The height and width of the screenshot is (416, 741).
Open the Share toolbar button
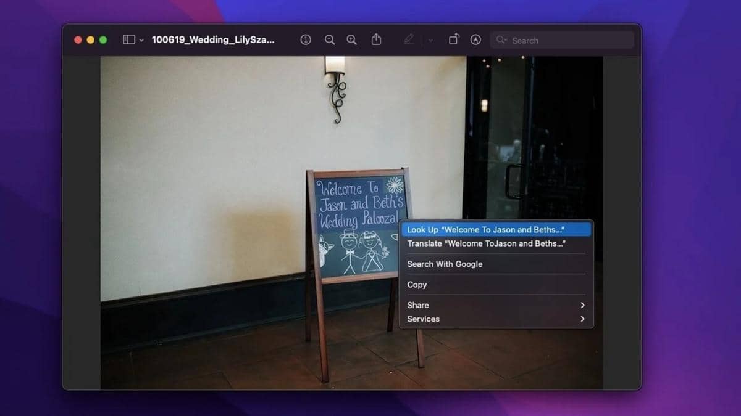click(376, 39)
